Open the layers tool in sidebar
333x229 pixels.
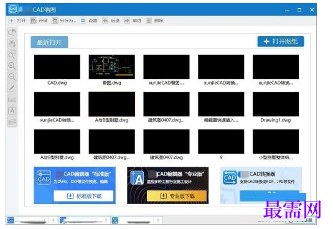point(12,122)
